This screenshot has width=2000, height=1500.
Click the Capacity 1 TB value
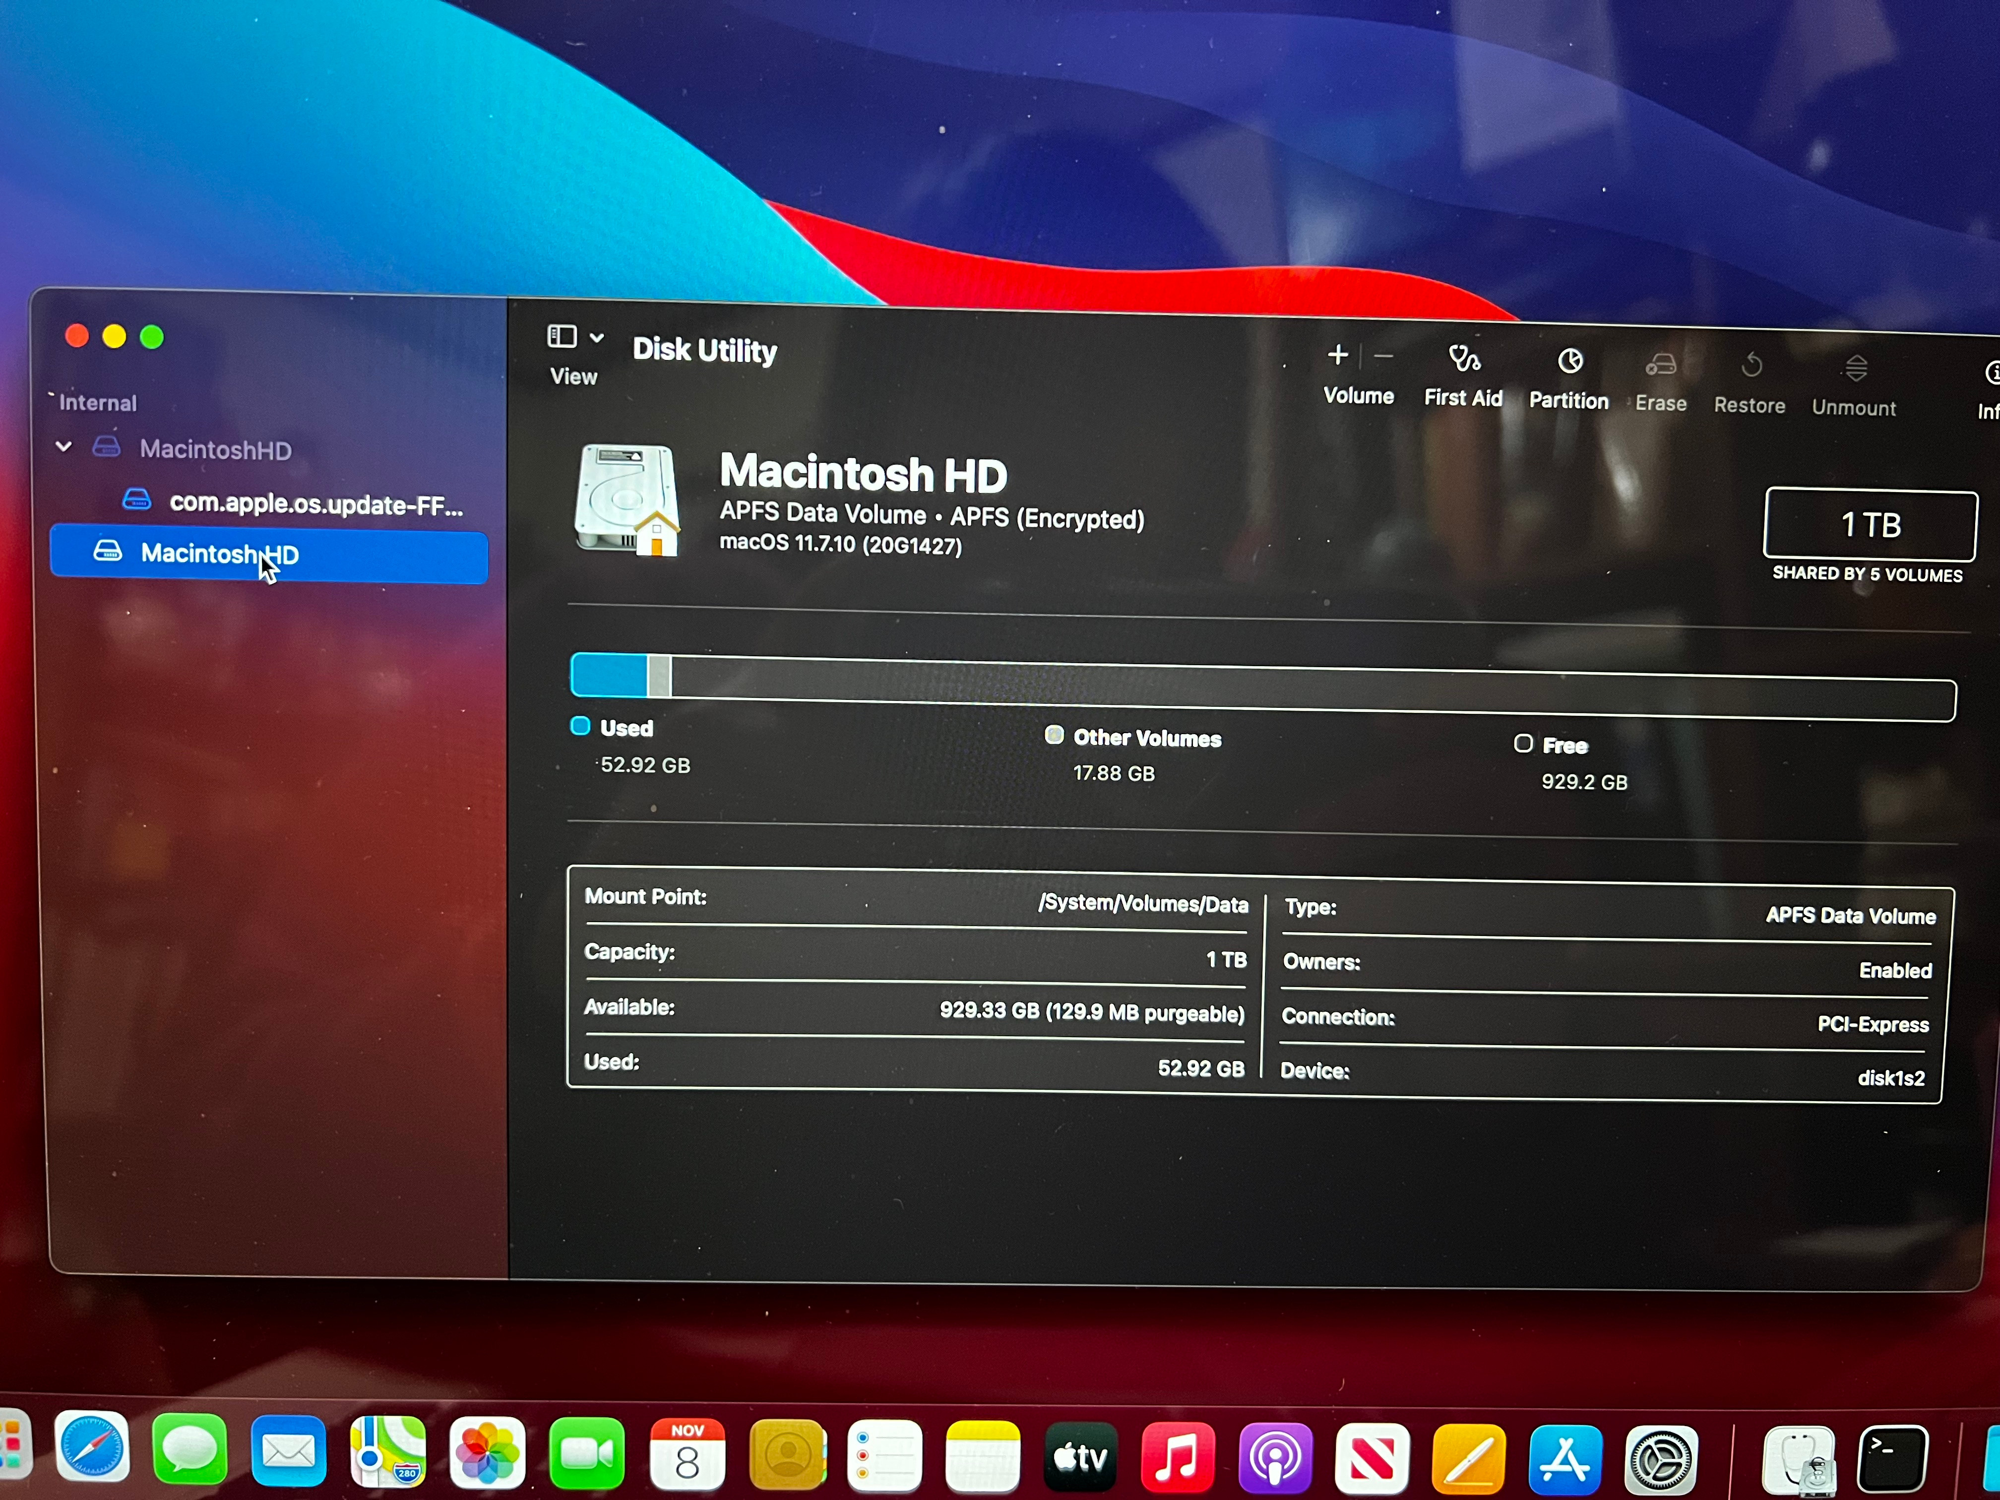click(1226, 959)
